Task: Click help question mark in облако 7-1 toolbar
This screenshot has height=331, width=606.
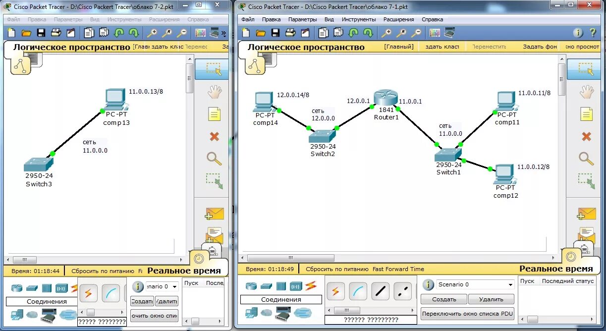Action: tap(593, 33)
